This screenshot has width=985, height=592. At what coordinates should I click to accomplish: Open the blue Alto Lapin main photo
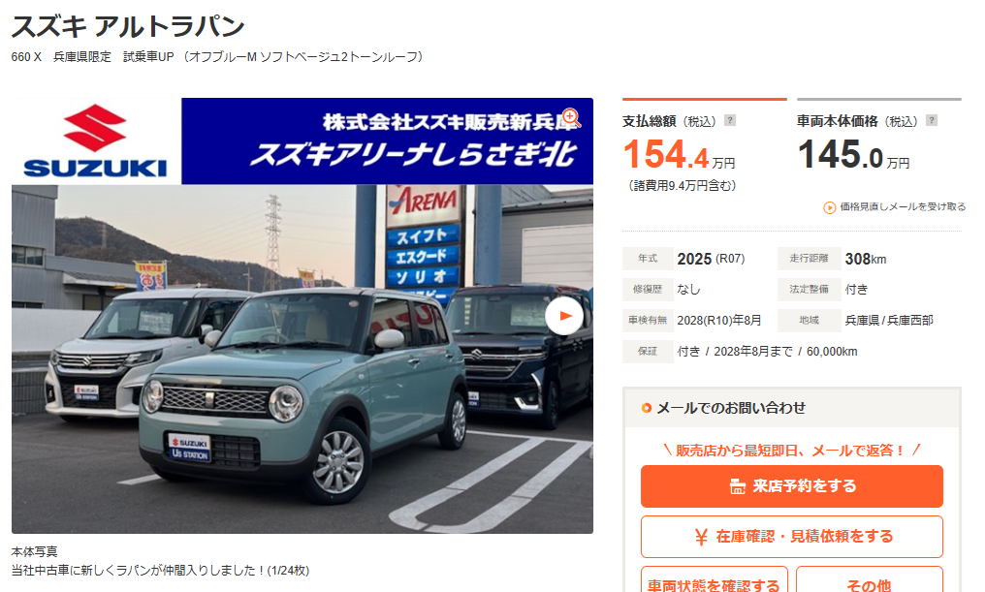point(302,359)
